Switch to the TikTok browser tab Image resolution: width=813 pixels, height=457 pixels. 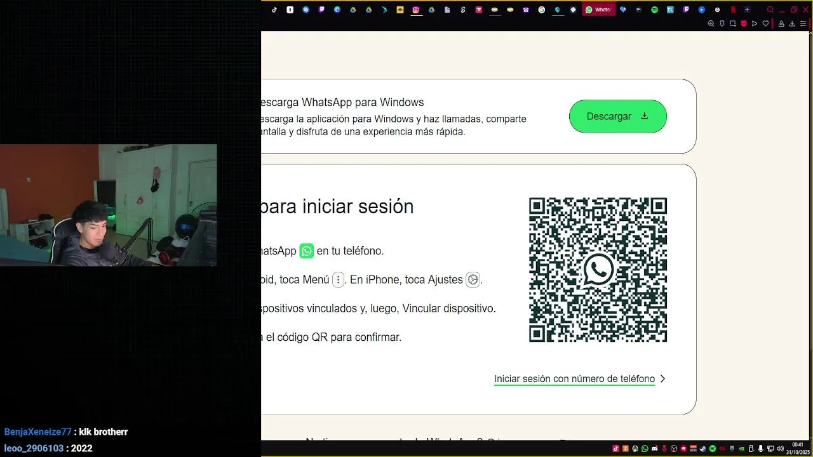(x=274, y=10)
